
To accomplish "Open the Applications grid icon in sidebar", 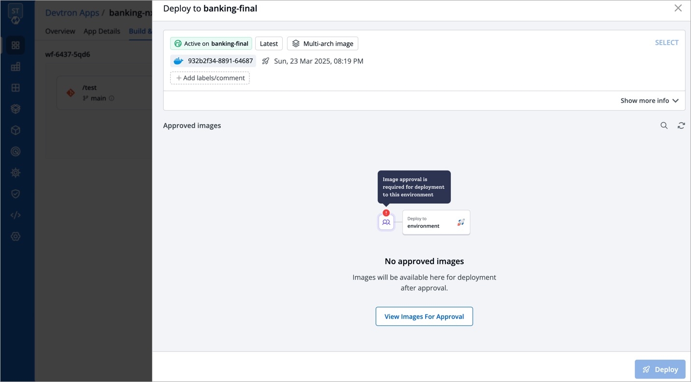I will pos(15,45).
